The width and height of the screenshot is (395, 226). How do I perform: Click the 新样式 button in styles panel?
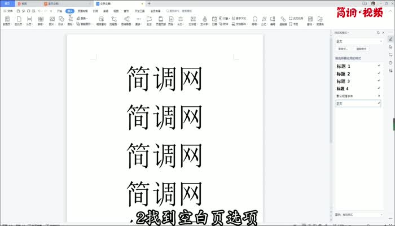(x=343, y=49)
